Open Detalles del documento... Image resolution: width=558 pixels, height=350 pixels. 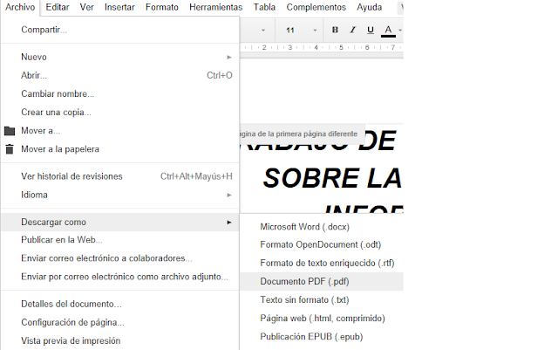point(120,304)
